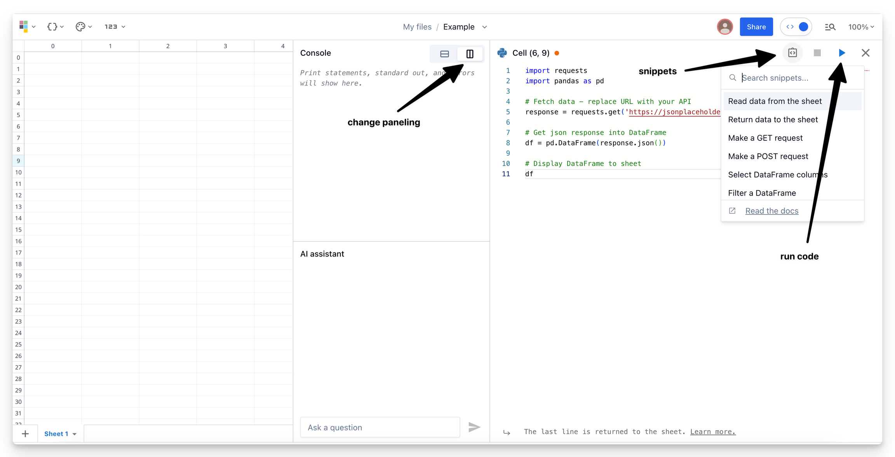Select the Filter a DataFrame snippet
895x457 pixels.
click(792, 193)
